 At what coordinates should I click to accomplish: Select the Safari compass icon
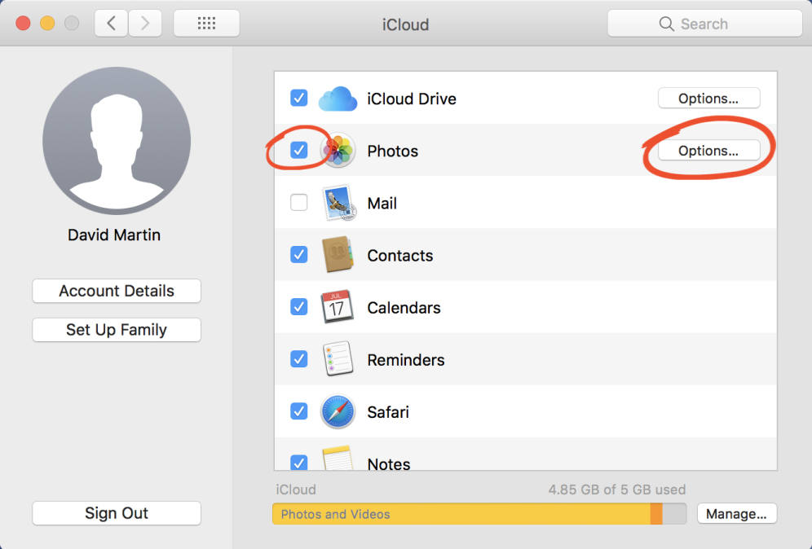click(x=338, y=411)
